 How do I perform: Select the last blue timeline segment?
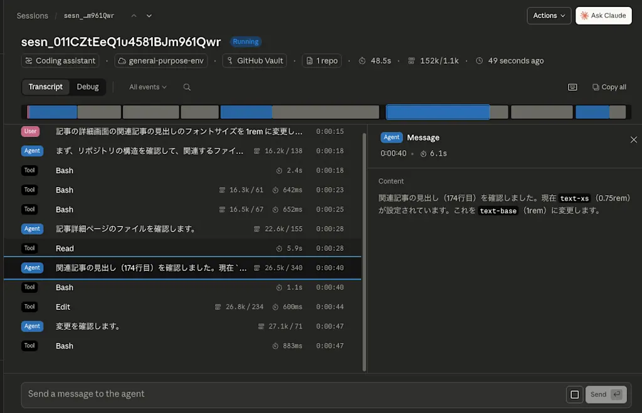click(592, 112)
